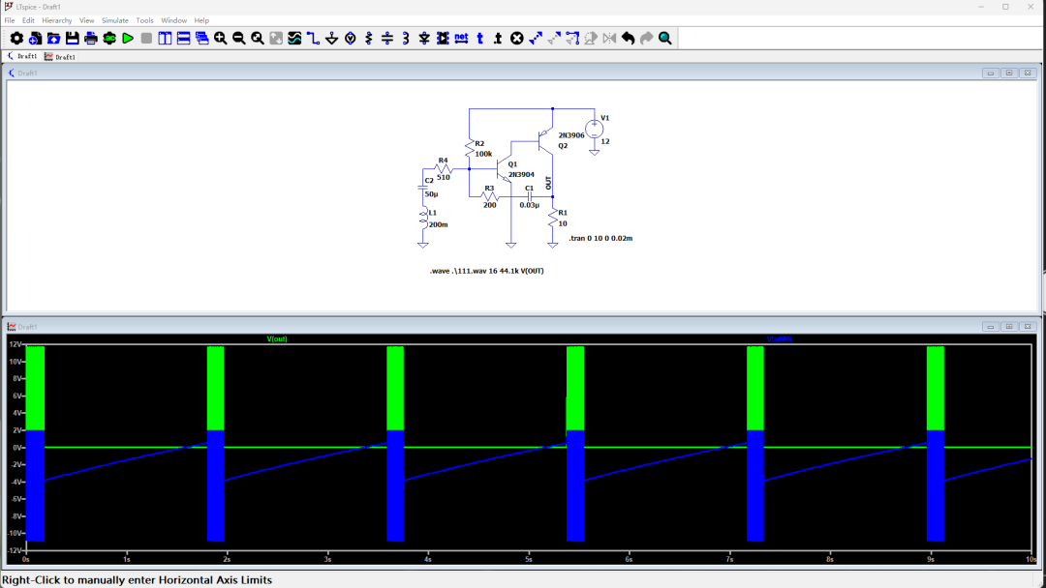Click the Run simulation green arrow icon
The image size is (1046, 588).
[128, 38]
